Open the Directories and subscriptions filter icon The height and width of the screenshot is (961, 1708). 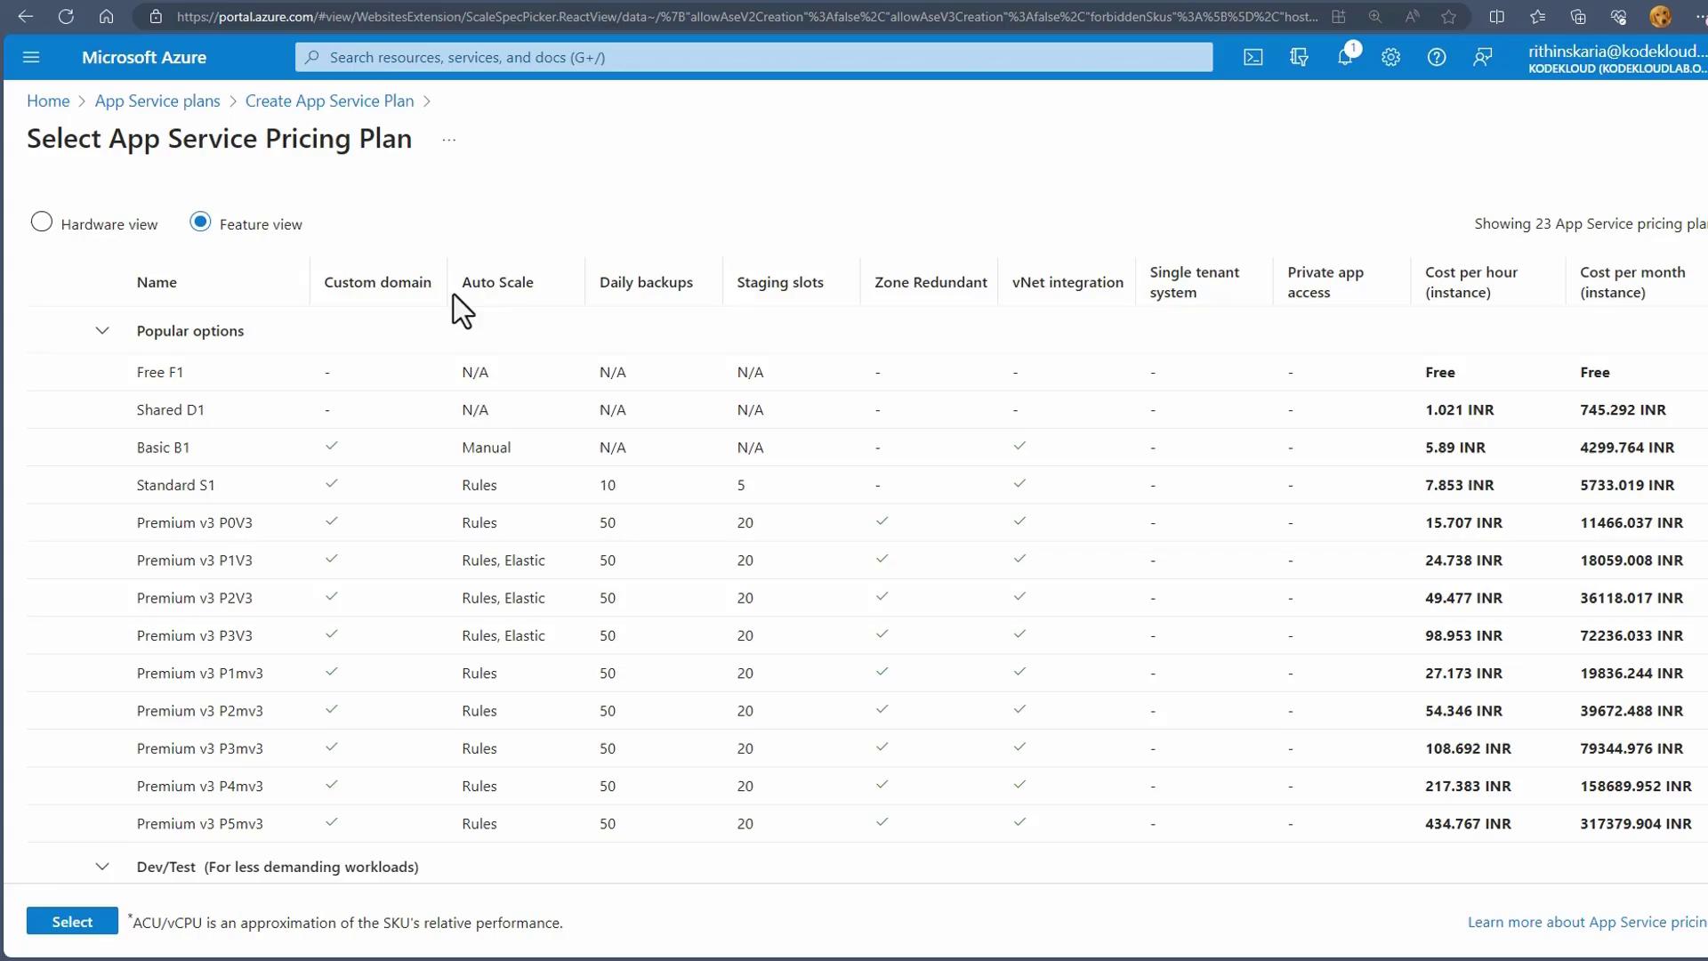(1299, 58)
